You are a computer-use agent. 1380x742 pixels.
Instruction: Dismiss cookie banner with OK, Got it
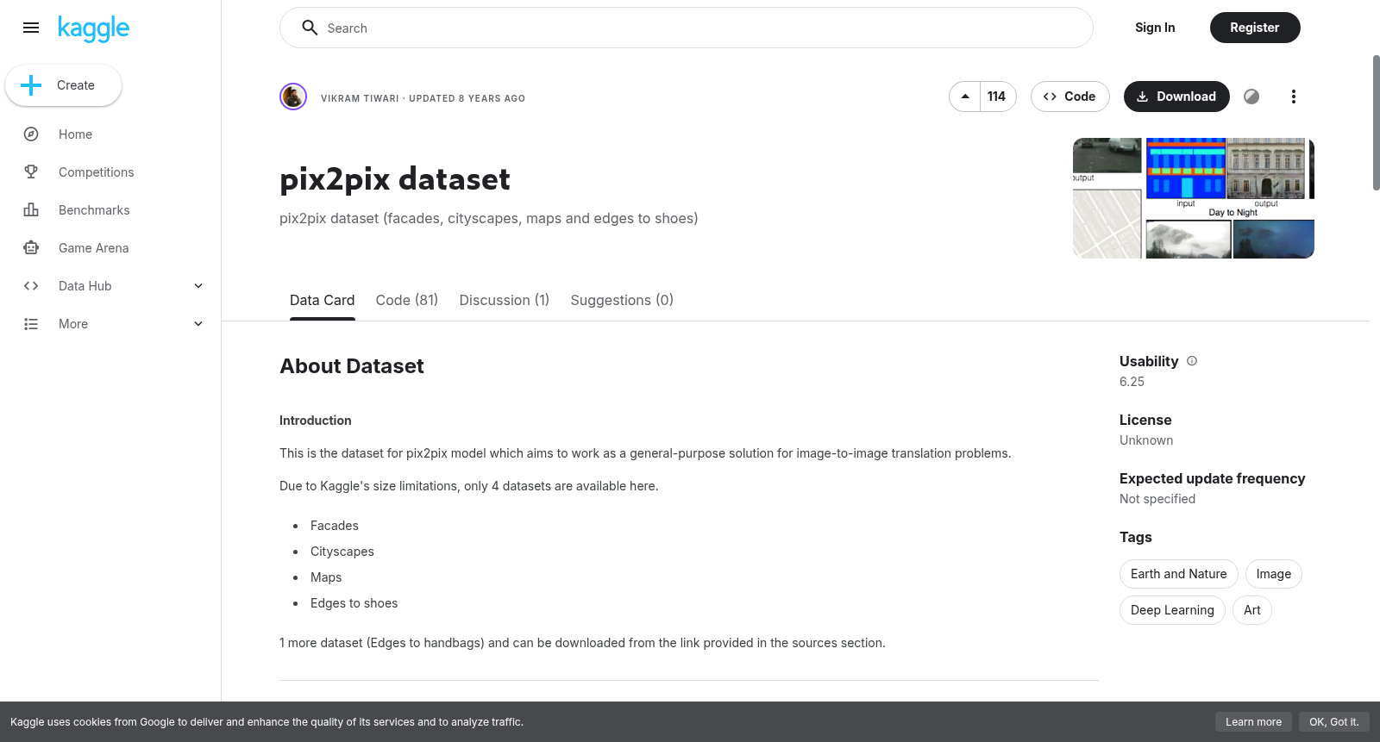coord(1334,722)
